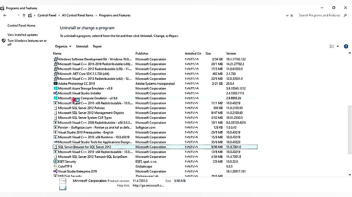Select the Microsoft .NET Core SDK icon
Image resolution: width=352 pixels, height=197 pixels.
point(56,74)
